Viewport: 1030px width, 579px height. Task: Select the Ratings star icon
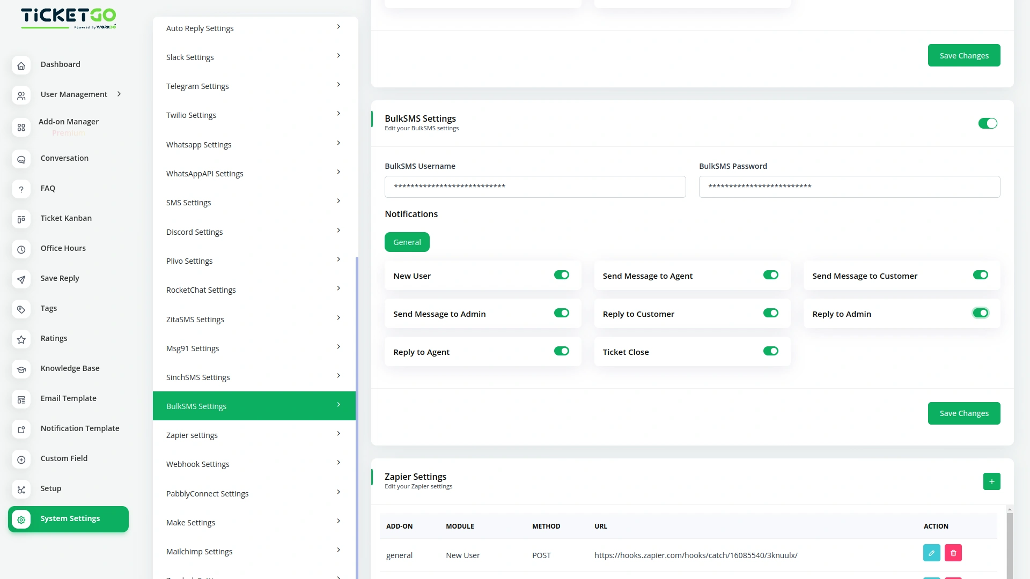point(21,339)
